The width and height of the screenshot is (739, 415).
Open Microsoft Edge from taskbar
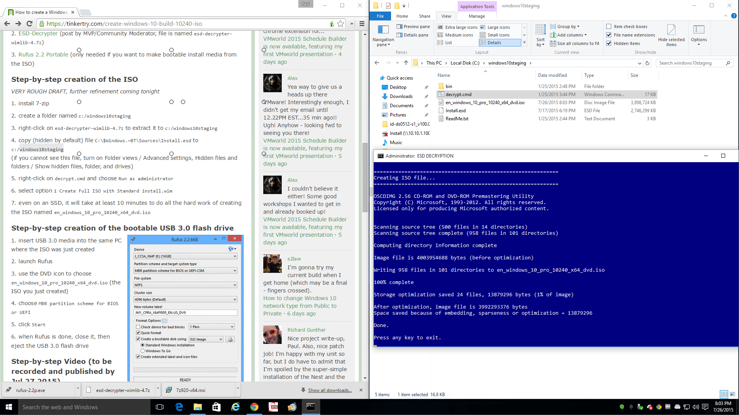(x=179, y=407)
